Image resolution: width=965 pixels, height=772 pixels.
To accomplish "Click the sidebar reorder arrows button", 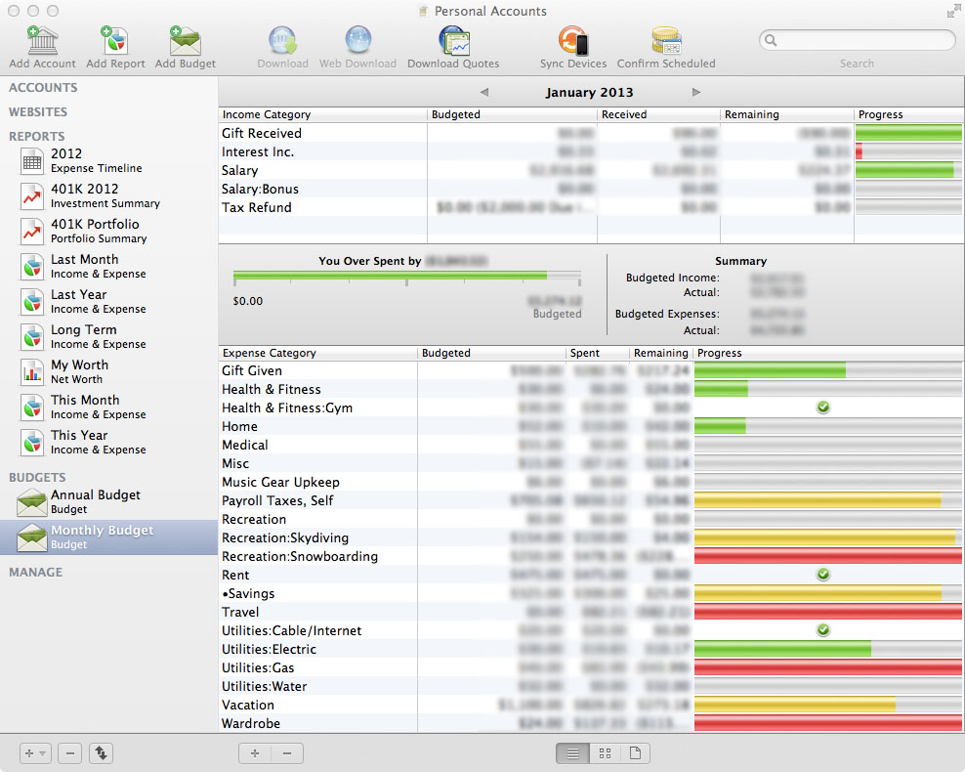I will 102,753.
